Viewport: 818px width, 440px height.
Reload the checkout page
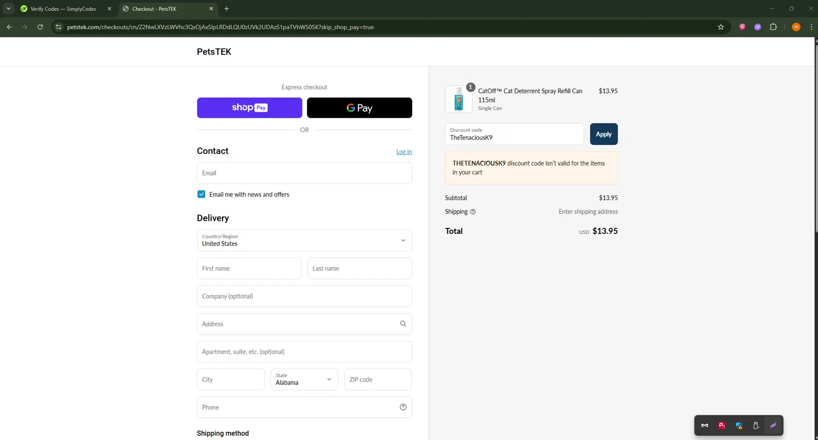coord(40,27)
